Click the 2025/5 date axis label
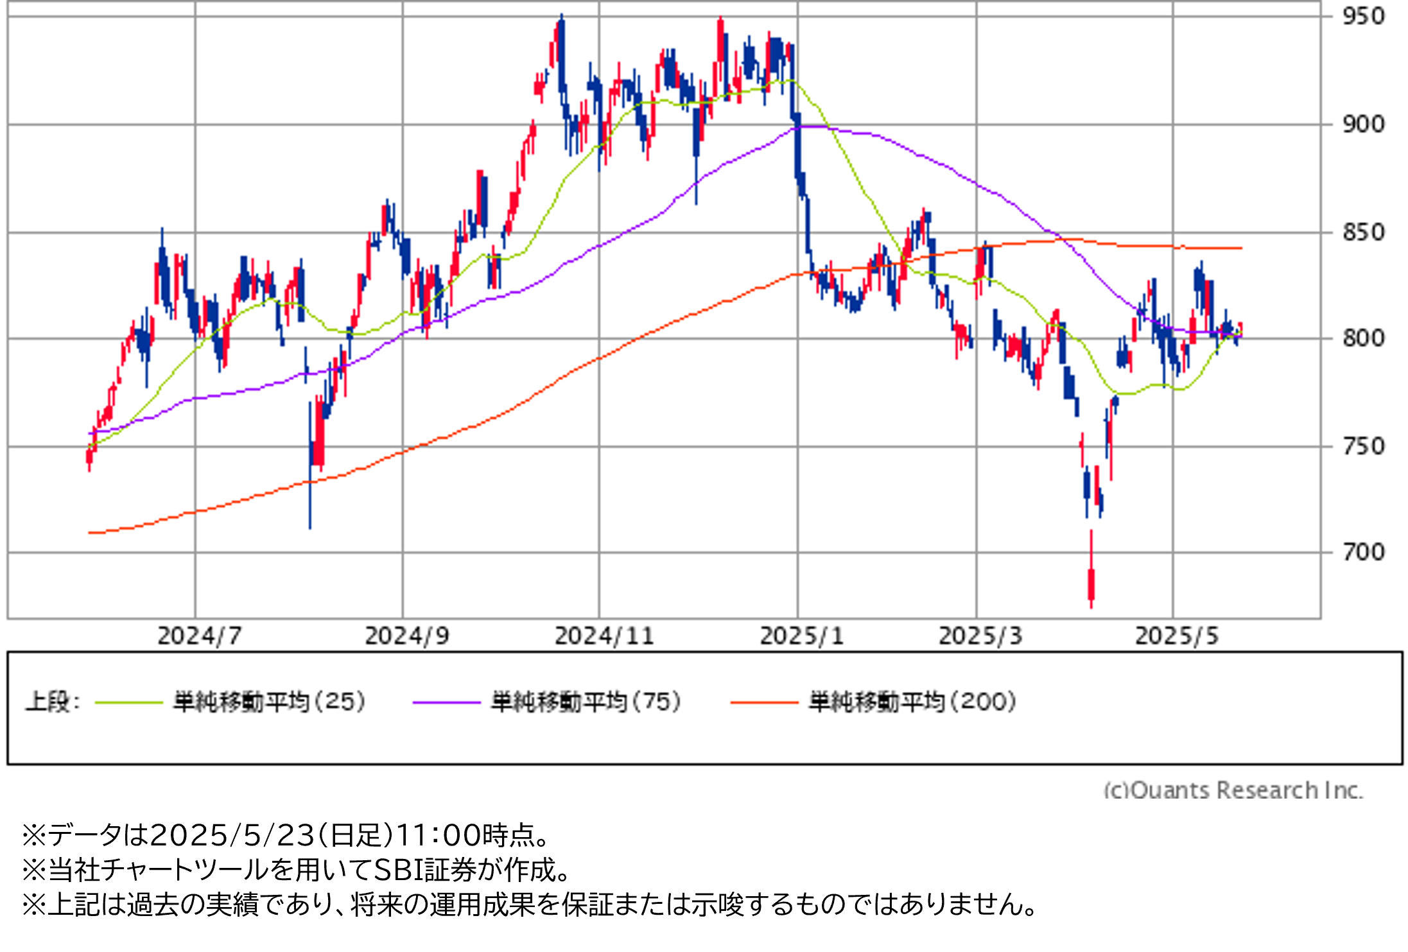Screen dimensions: 1408x952 1177,636
